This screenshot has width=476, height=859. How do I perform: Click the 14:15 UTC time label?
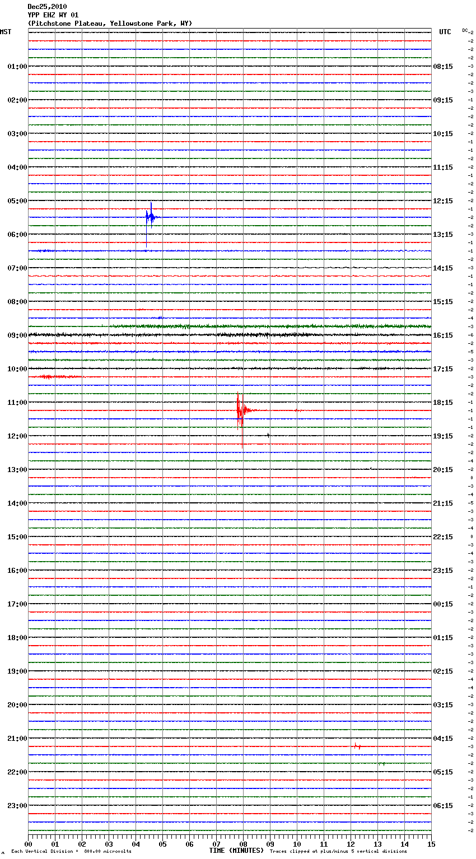443,268
